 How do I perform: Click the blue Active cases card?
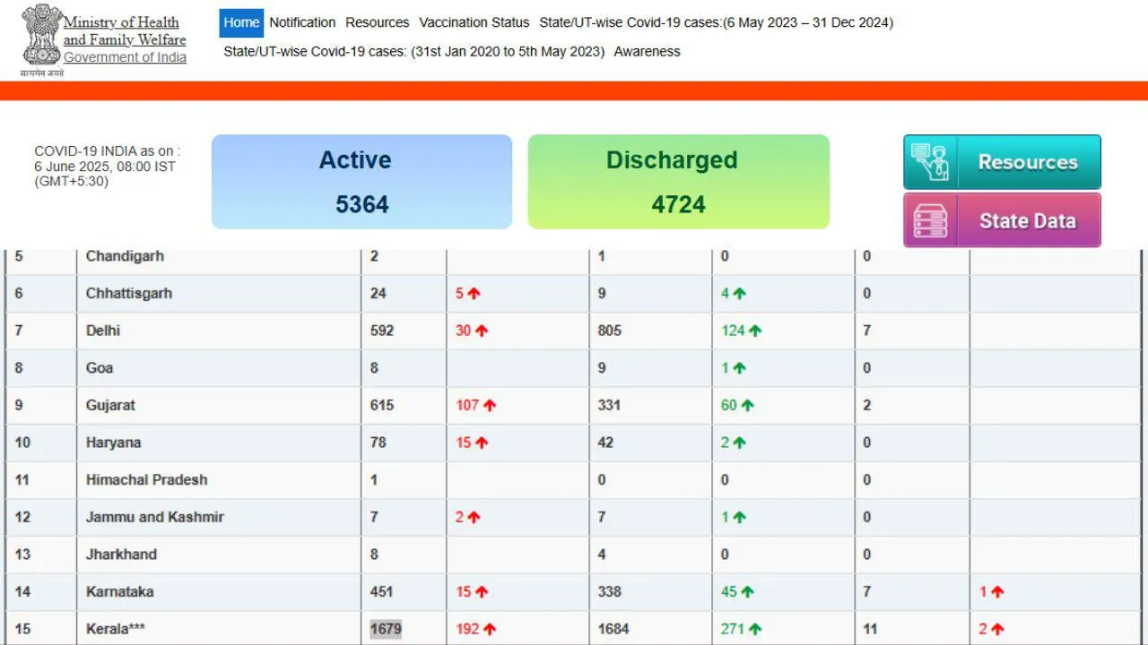pos(361,182)
